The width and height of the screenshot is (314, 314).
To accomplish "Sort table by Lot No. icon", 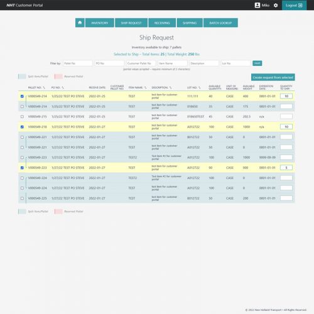I will coord(199,87).
